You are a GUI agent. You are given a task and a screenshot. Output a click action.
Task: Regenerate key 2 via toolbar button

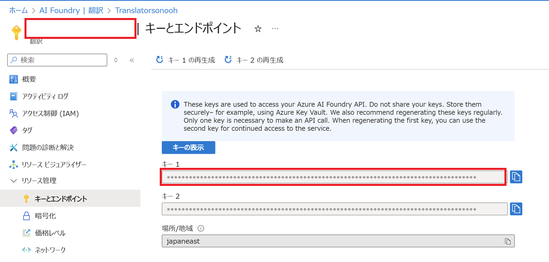[254, 60]
